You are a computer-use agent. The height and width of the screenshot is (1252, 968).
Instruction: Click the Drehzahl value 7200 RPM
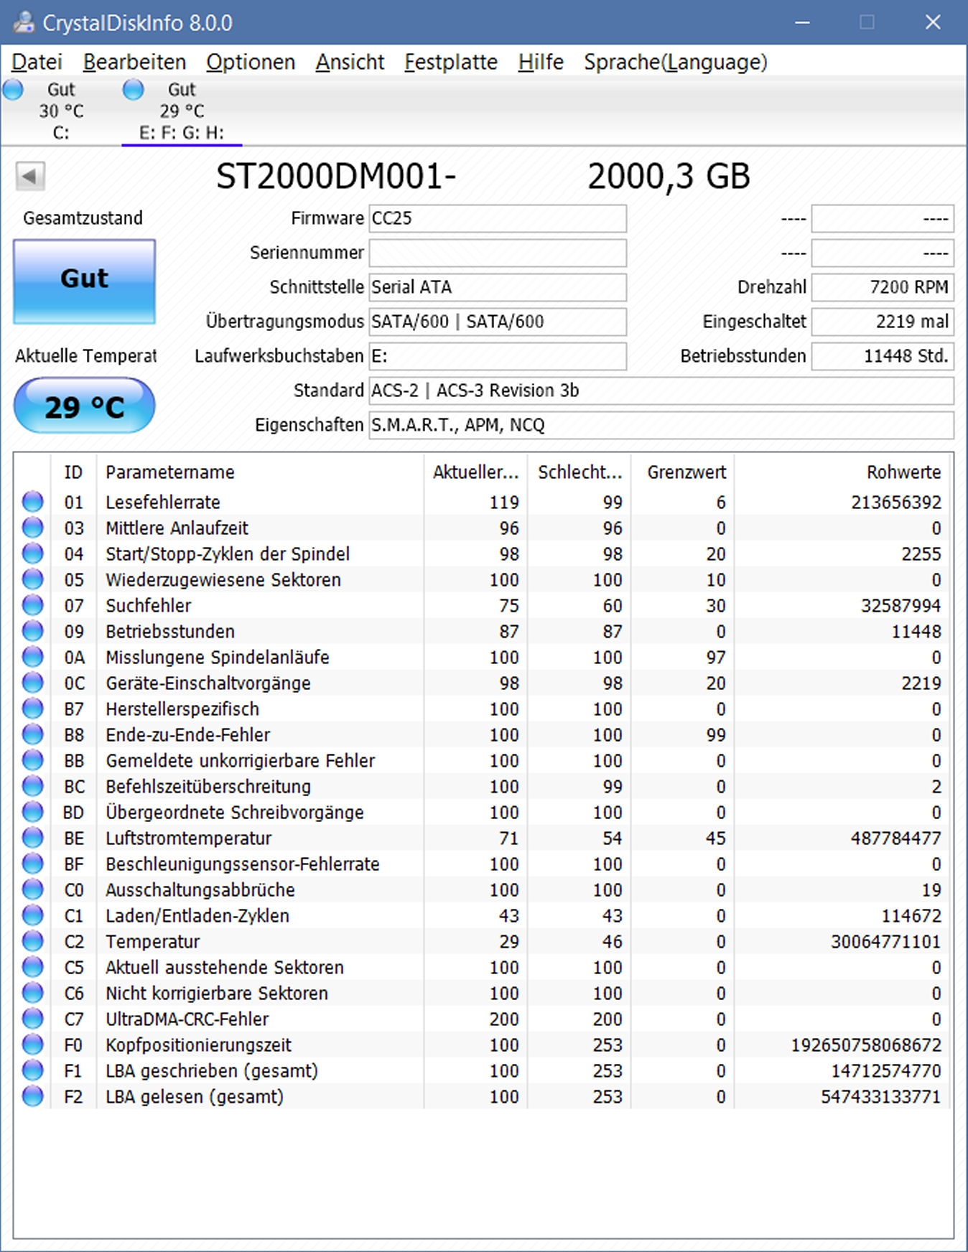coord(883,287)
